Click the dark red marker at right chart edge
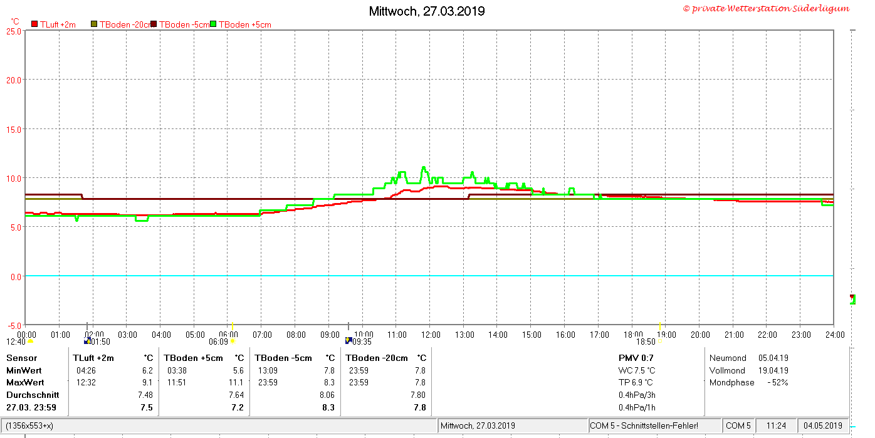This screenshot has height=438, width=875. click(852, 296)
